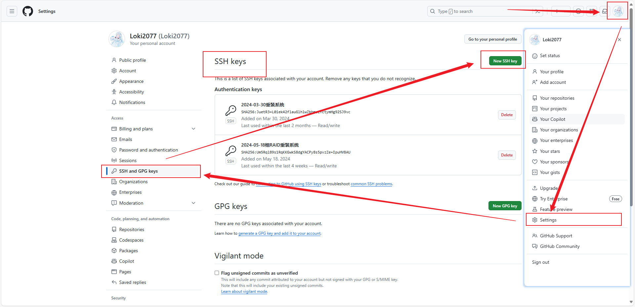This screenshot has height=307, width=635.
Task: Open Your stars from the user menu
Action: [577, 151]
